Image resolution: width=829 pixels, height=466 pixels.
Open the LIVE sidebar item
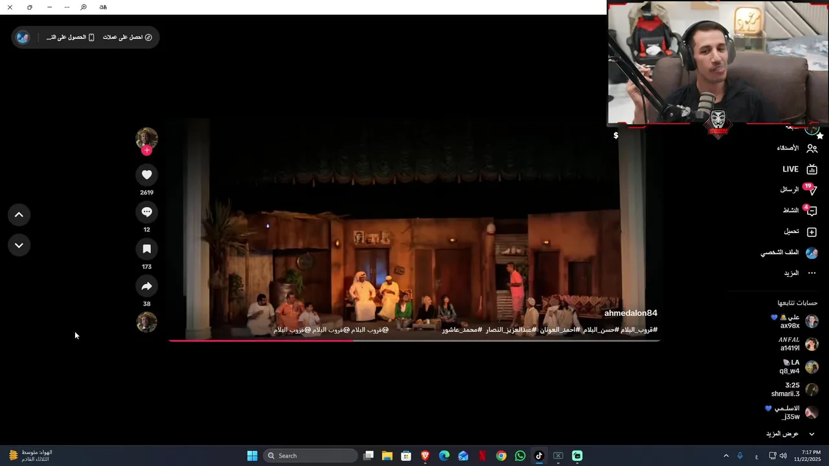click(x=799, y=170)
